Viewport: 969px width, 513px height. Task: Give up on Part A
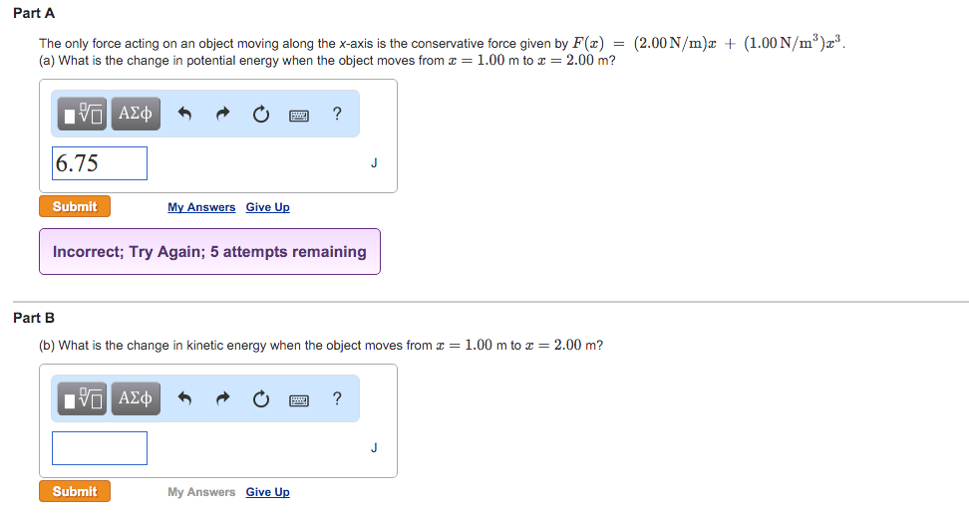point(267,207)
